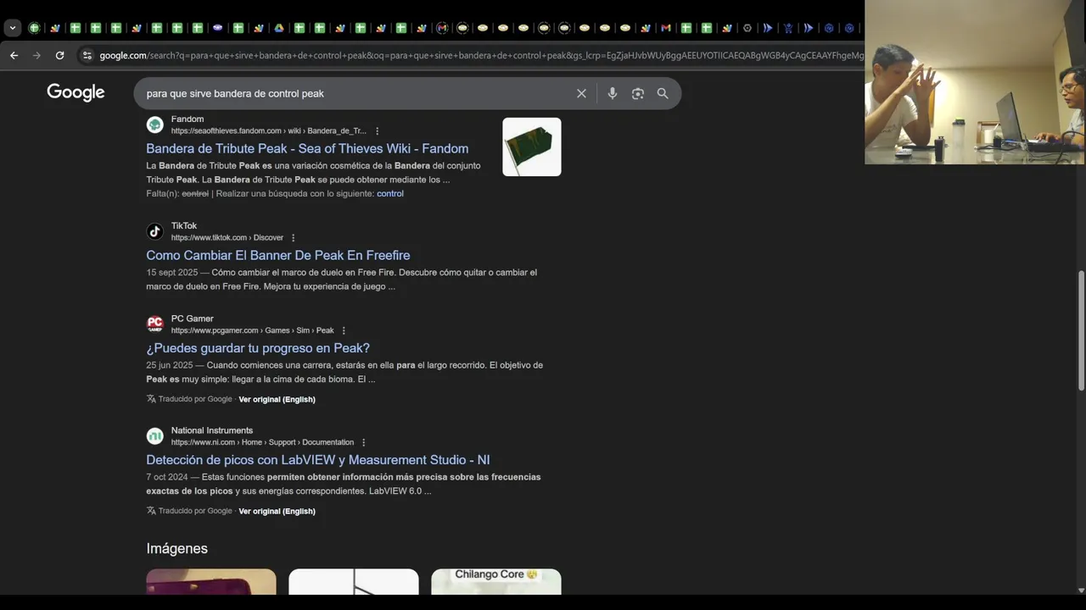
Task: Click the scrollbar down arrow
Action: coord(1080,590)
